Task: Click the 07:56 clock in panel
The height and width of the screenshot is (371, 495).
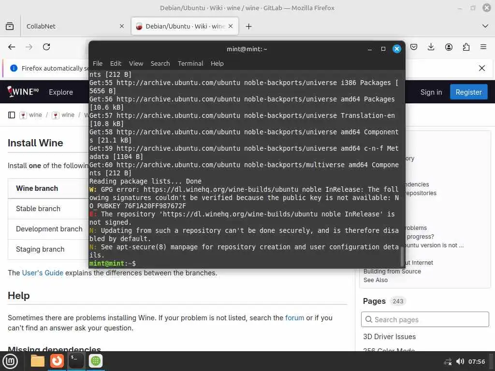Action: pyautogui.click(x=476, y=361)
